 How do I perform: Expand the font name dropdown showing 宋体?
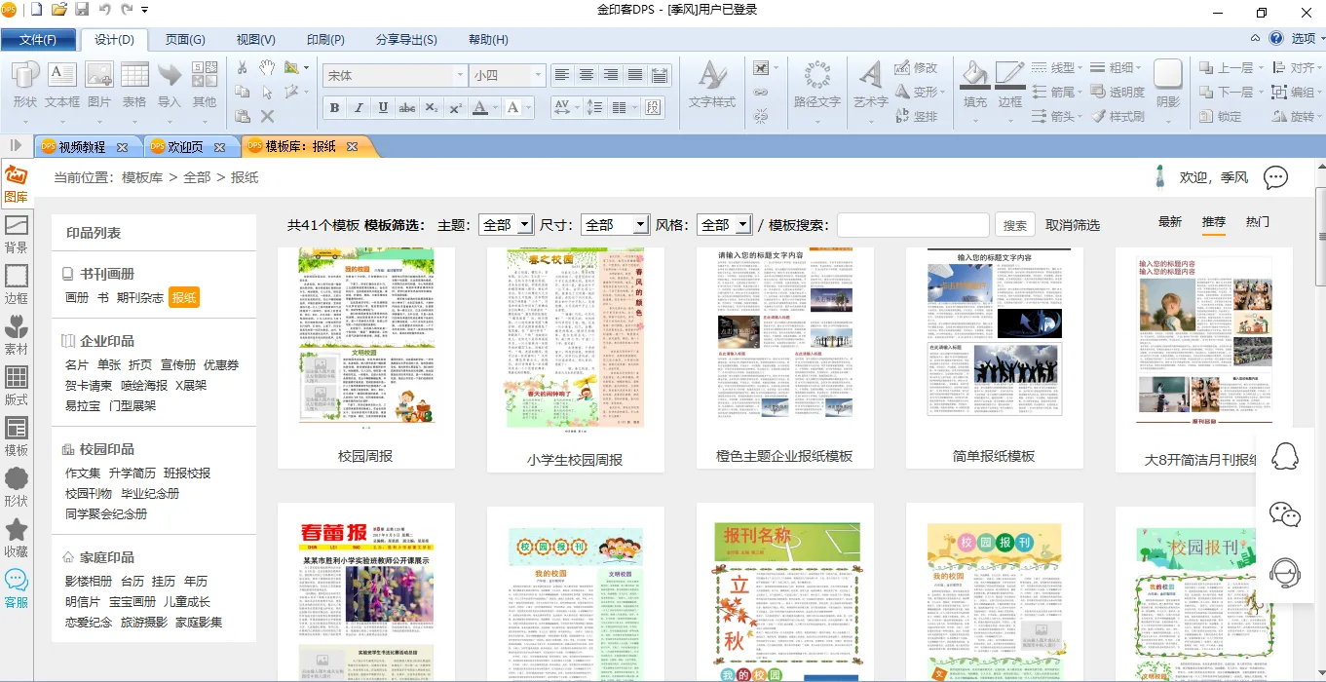pyautogui.click(x=461, y=75)
